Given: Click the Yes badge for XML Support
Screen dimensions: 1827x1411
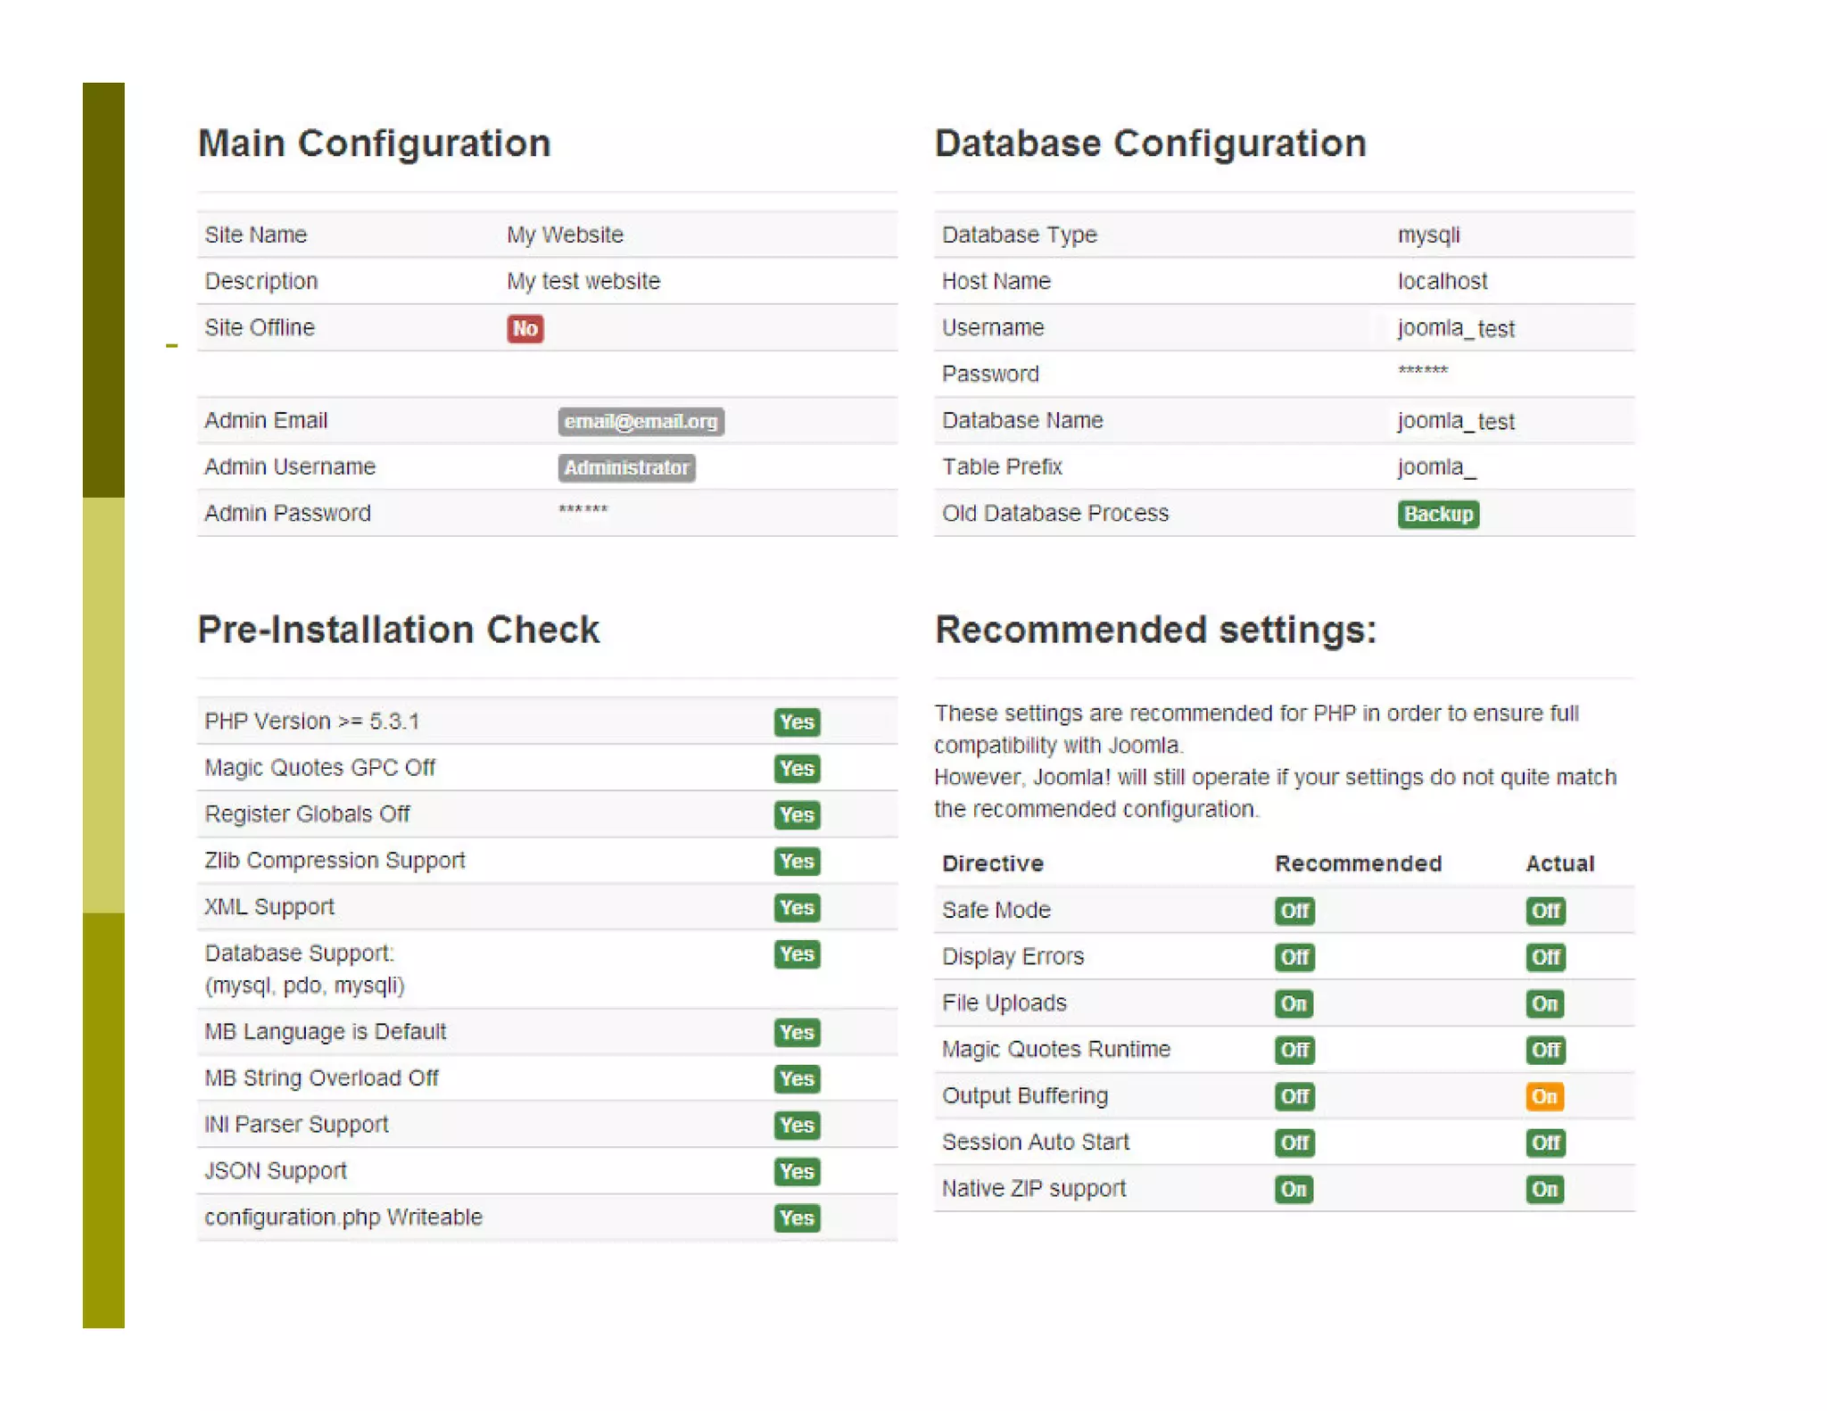Looking at the screenshot, I should pyautogui.click(x=796, y=907).
